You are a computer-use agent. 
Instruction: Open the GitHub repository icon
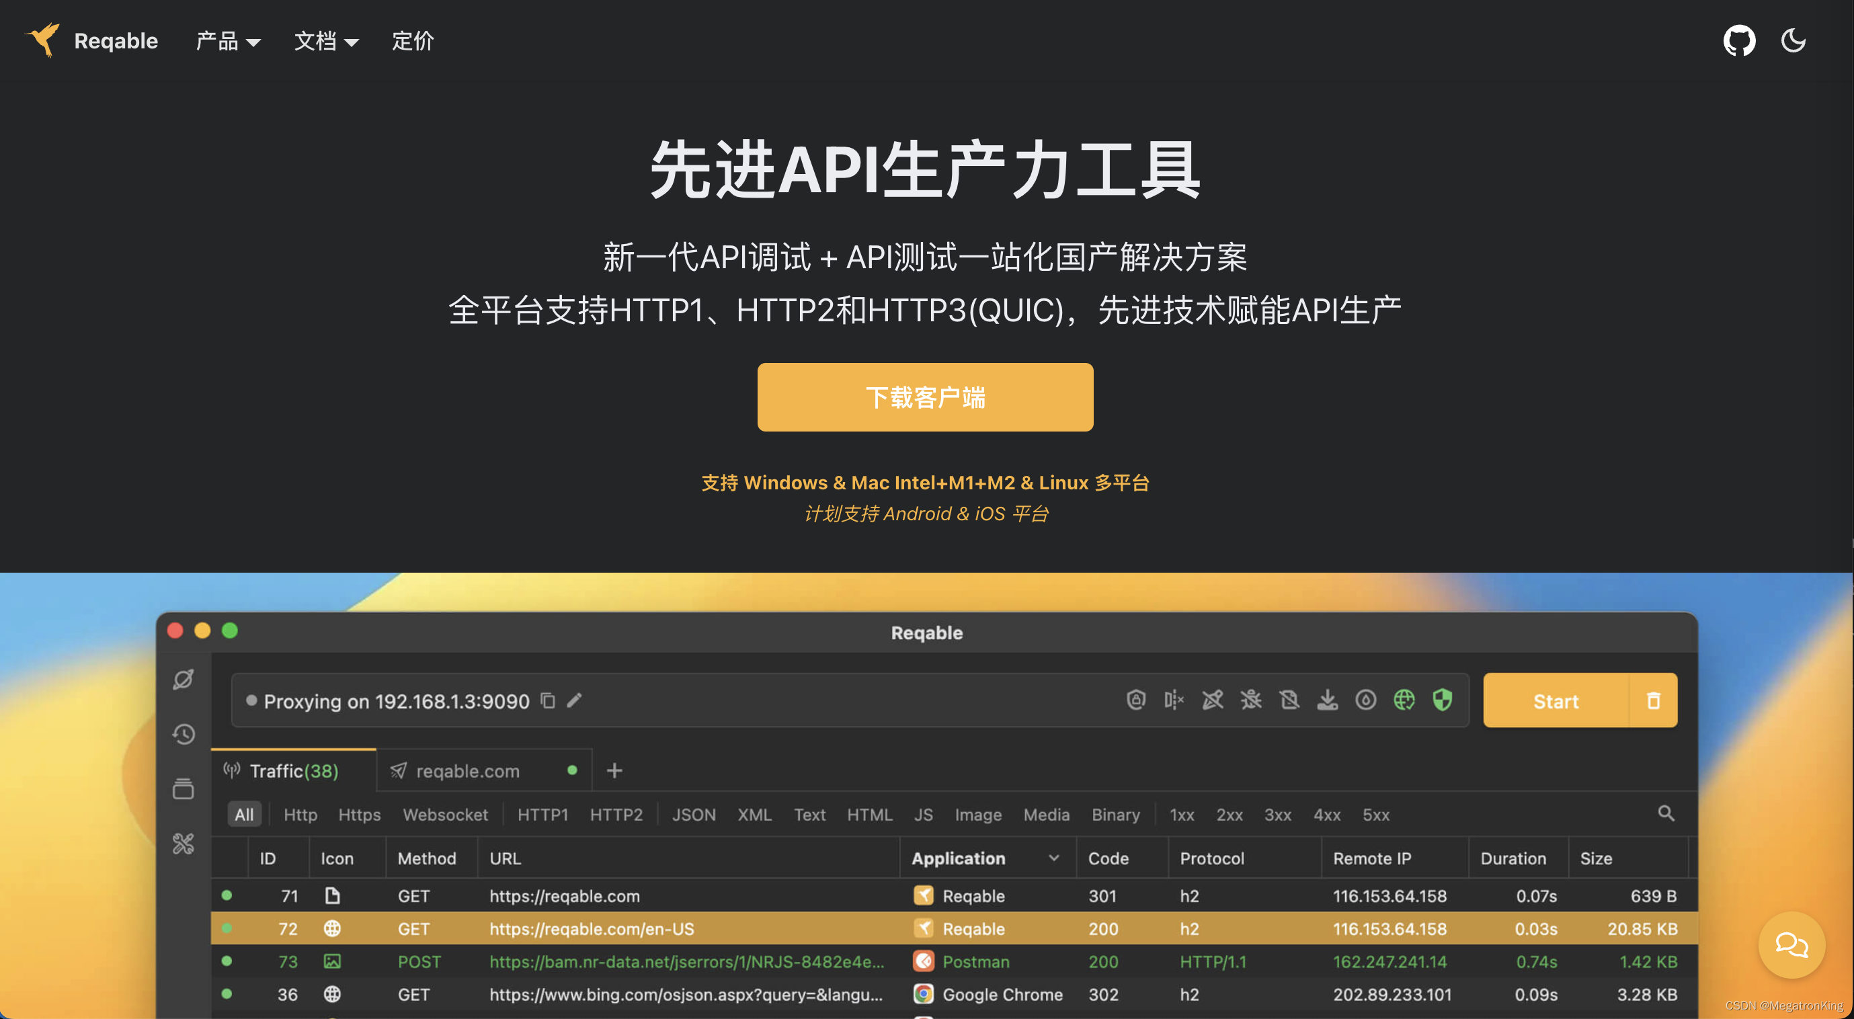pyautogui.click(x=1739, y=41)
